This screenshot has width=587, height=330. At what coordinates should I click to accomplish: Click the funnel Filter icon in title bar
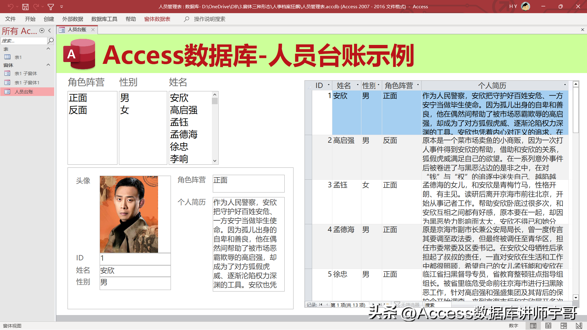pyautogui.click(x=51, y=6)
